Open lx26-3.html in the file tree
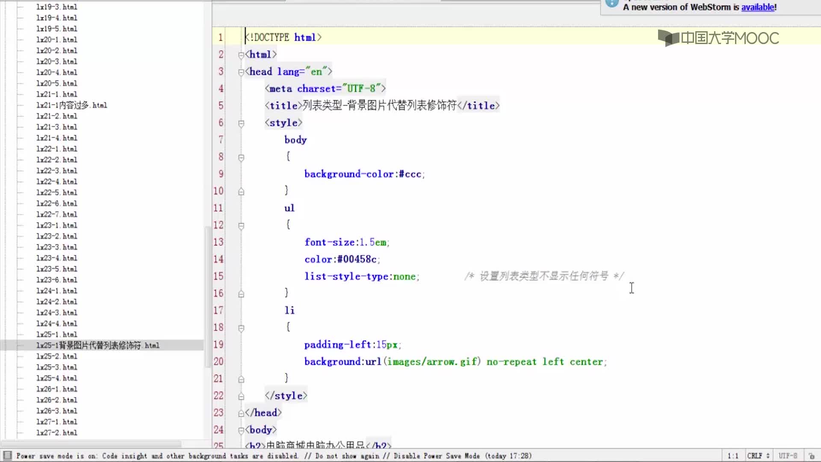Viewport: 821px width, 462px height. point(56,411)
